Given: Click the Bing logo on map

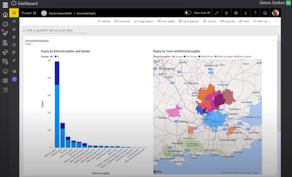Looking at the screenshot, I should 158,172.
